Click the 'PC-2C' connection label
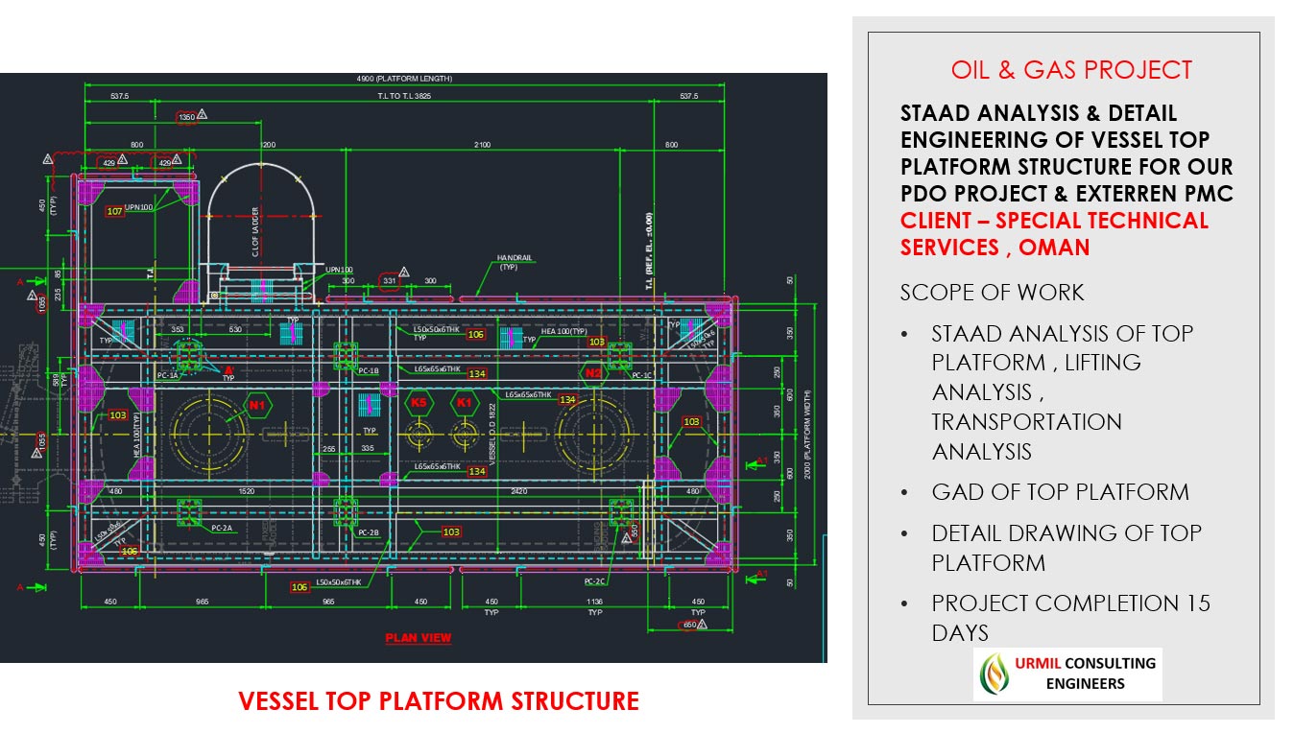This screenshot has width=1294, height=733. pos(595,581)
